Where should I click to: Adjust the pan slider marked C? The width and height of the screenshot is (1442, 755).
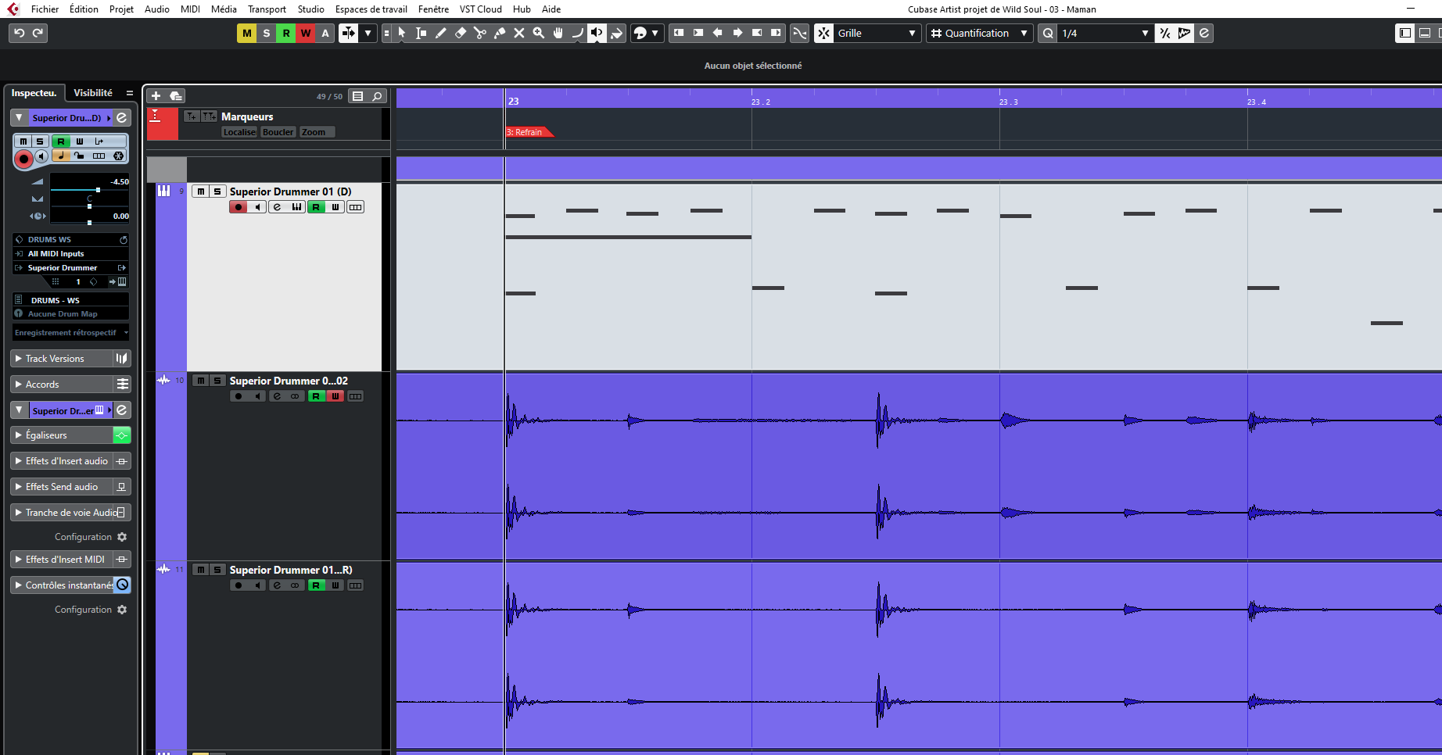[x=90, y=206]
